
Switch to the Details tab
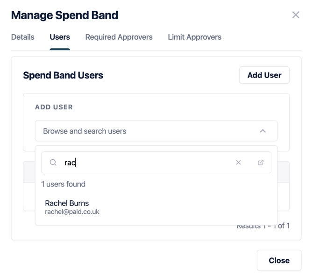coord(23,37)
